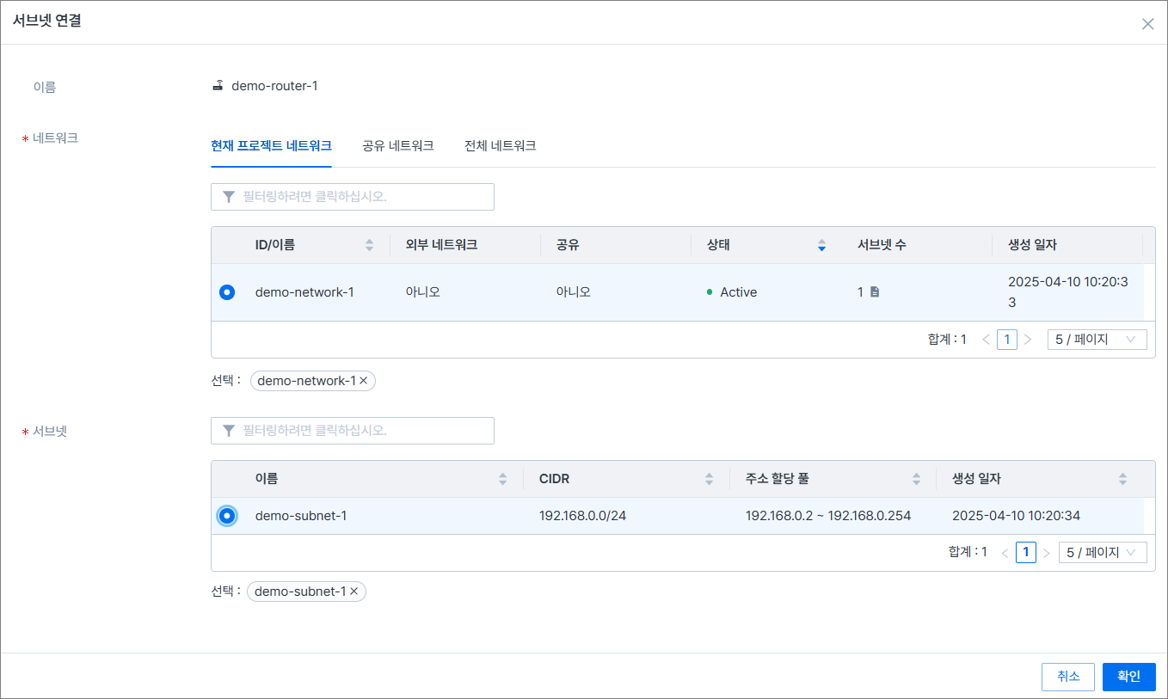Sort subnet table by 이름 column

click(x=502, y=479)
